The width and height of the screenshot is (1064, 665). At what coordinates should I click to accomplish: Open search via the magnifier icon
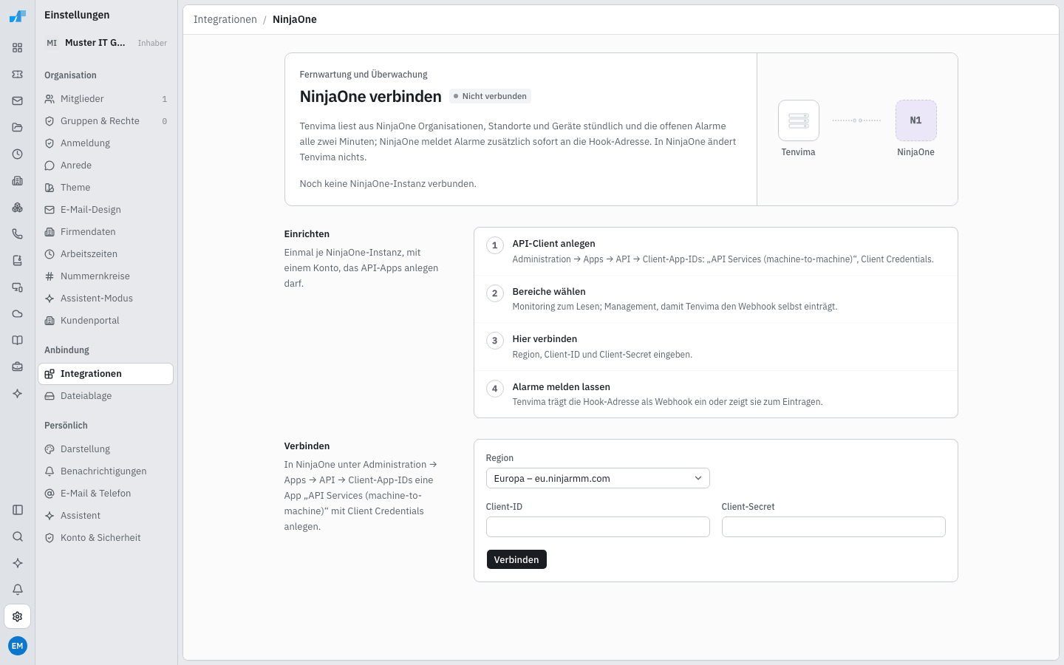18,536
